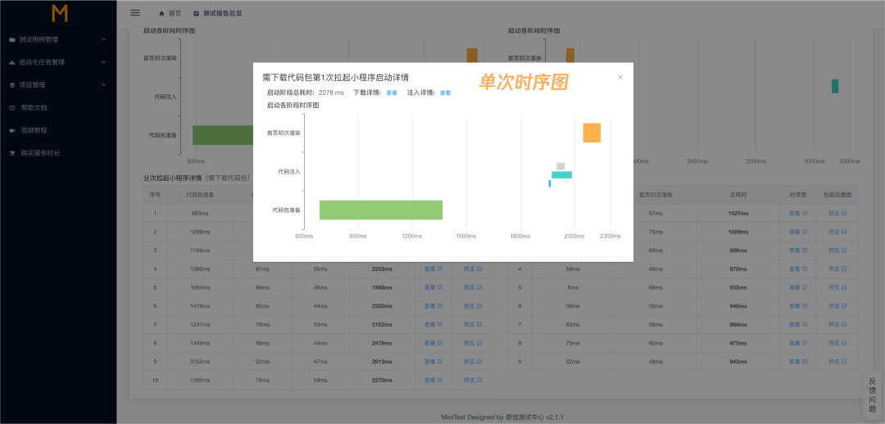Go to 首页 in the breadcrumb

(x=175, y=13)
